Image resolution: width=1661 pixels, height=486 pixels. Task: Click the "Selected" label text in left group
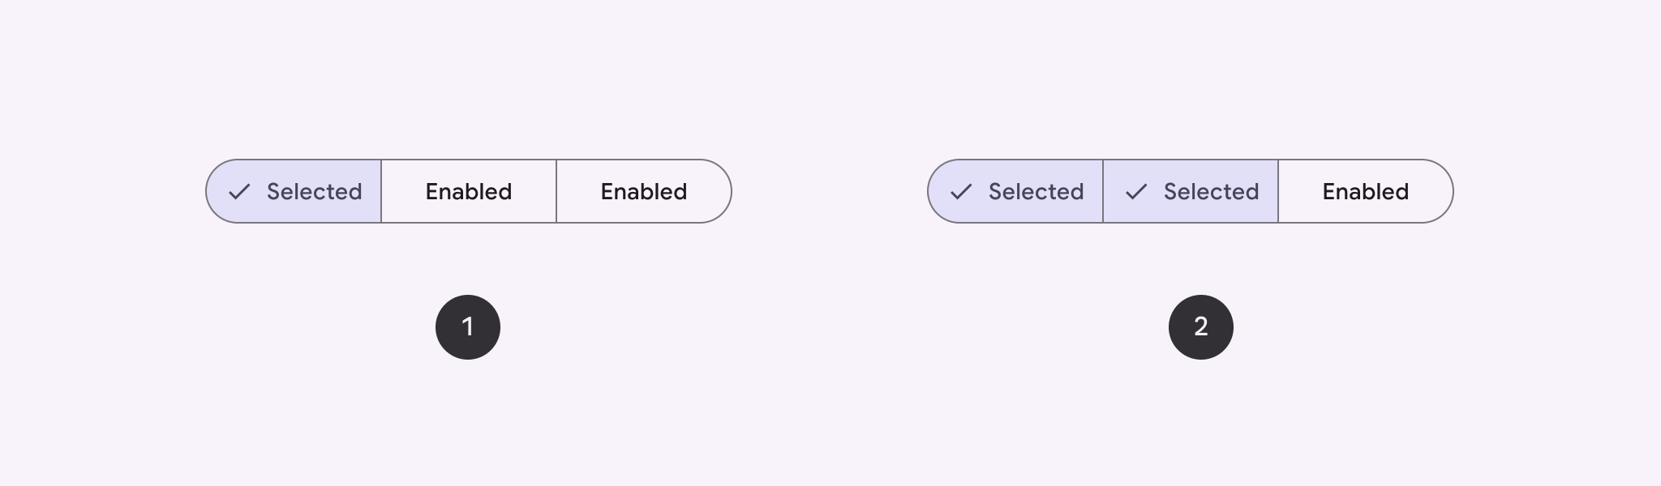point(314,192)
